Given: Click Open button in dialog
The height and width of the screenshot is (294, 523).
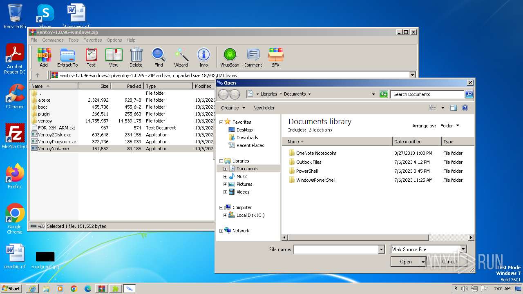Looking at the screenshot, I should pyautogui.click(x=405, y=262).
